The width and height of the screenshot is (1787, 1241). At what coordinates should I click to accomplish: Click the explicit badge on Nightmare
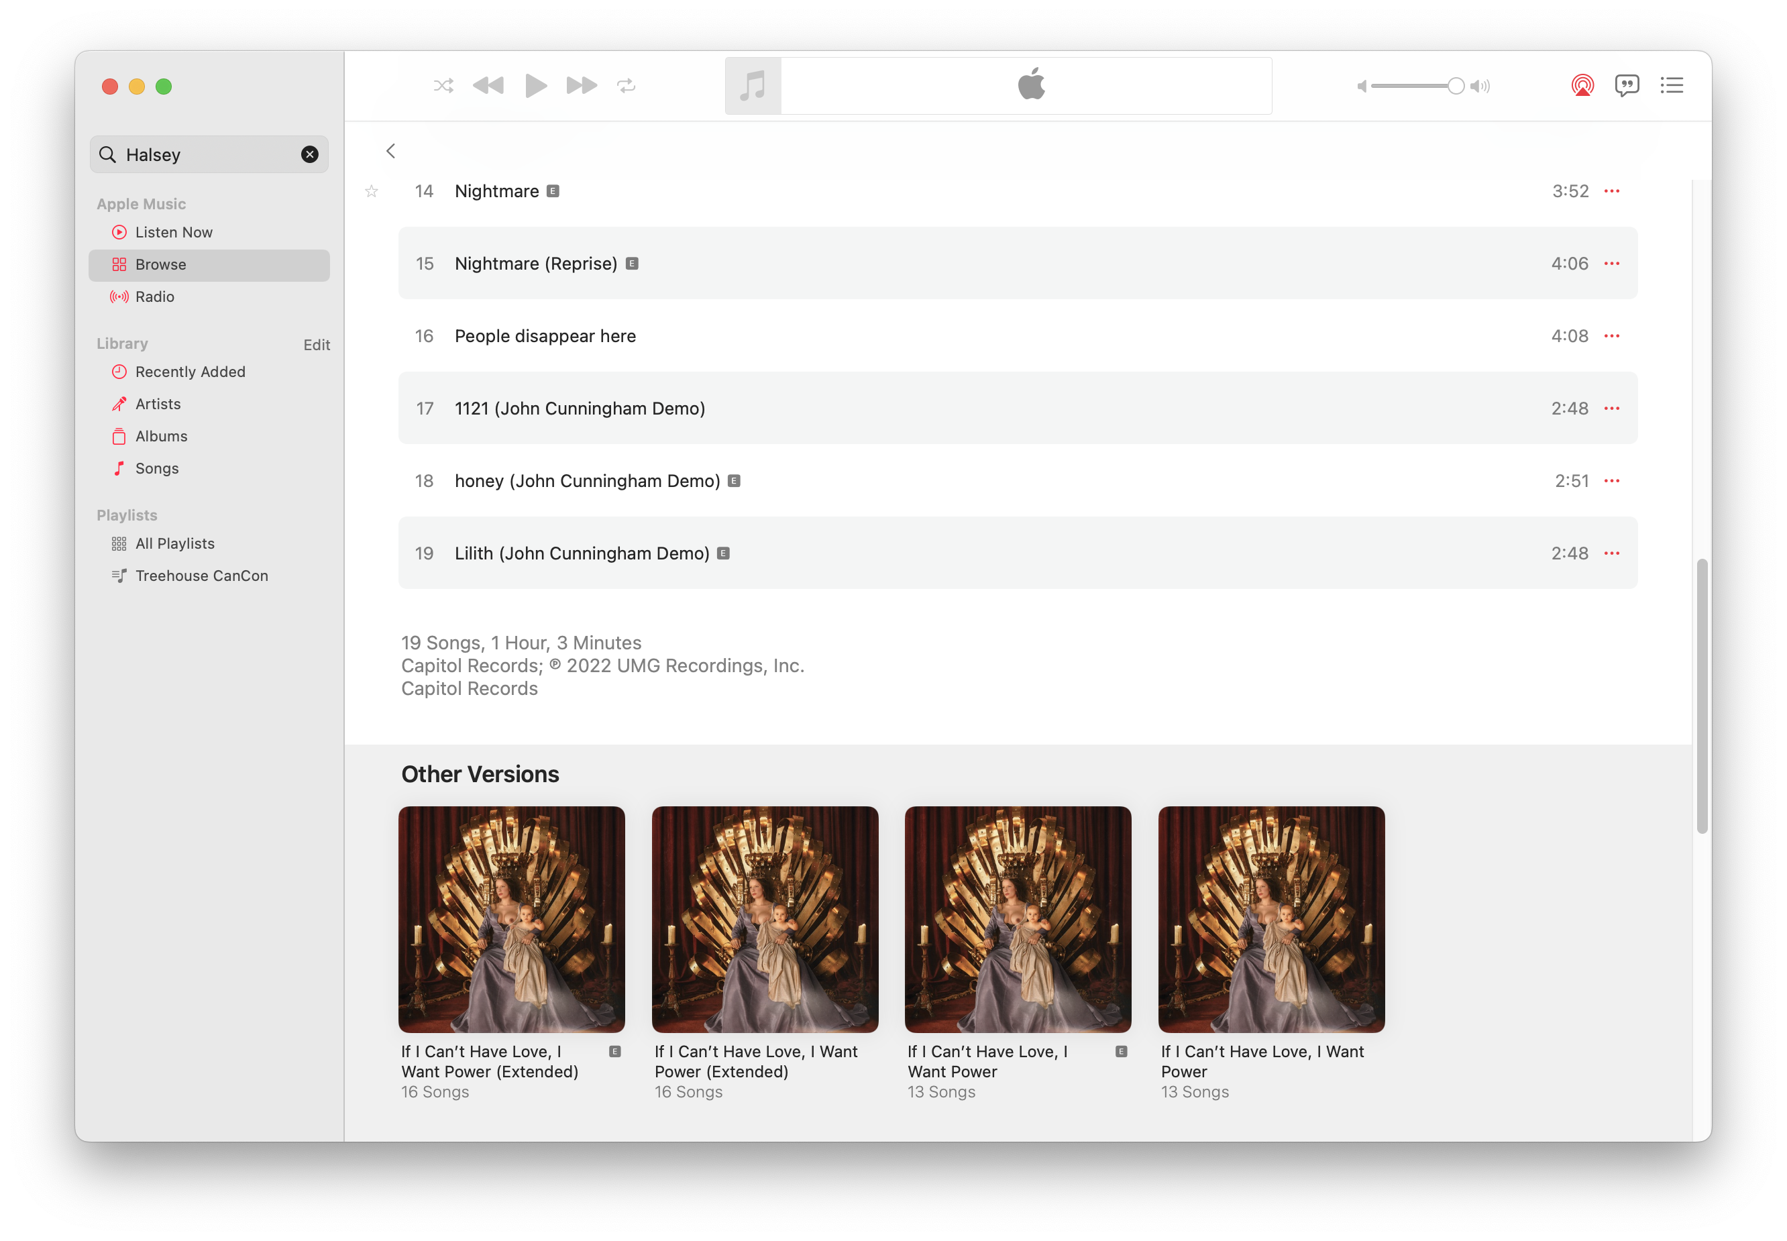tap(553, 191)
